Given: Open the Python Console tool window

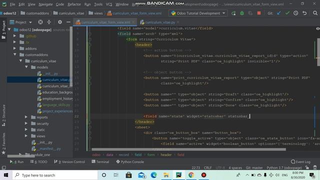Looking at the screenshot, I should tap(130, 162).
